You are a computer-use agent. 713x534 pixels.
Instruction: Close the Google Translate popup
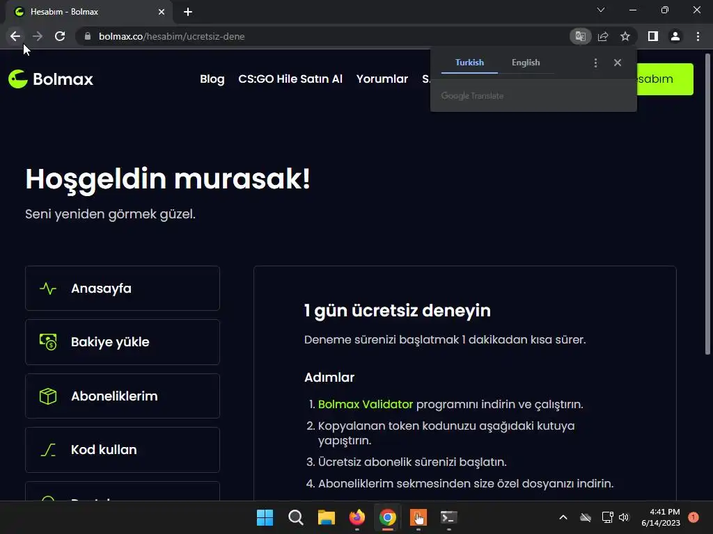click(x=617, y=63)
